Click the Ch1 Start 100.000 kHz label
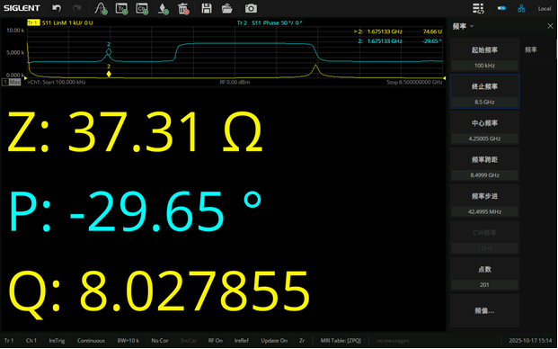This screenshot has width=558, height=349. 57,82
